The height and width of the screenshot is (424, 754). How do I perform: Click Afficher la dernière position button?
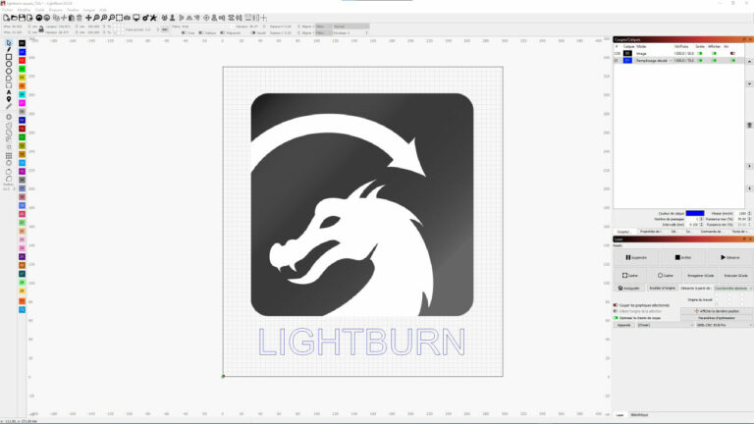click(717, 311)
